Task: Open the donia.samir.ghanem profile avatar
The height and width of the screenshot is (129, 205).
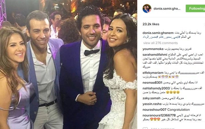Action: point(147,9)
